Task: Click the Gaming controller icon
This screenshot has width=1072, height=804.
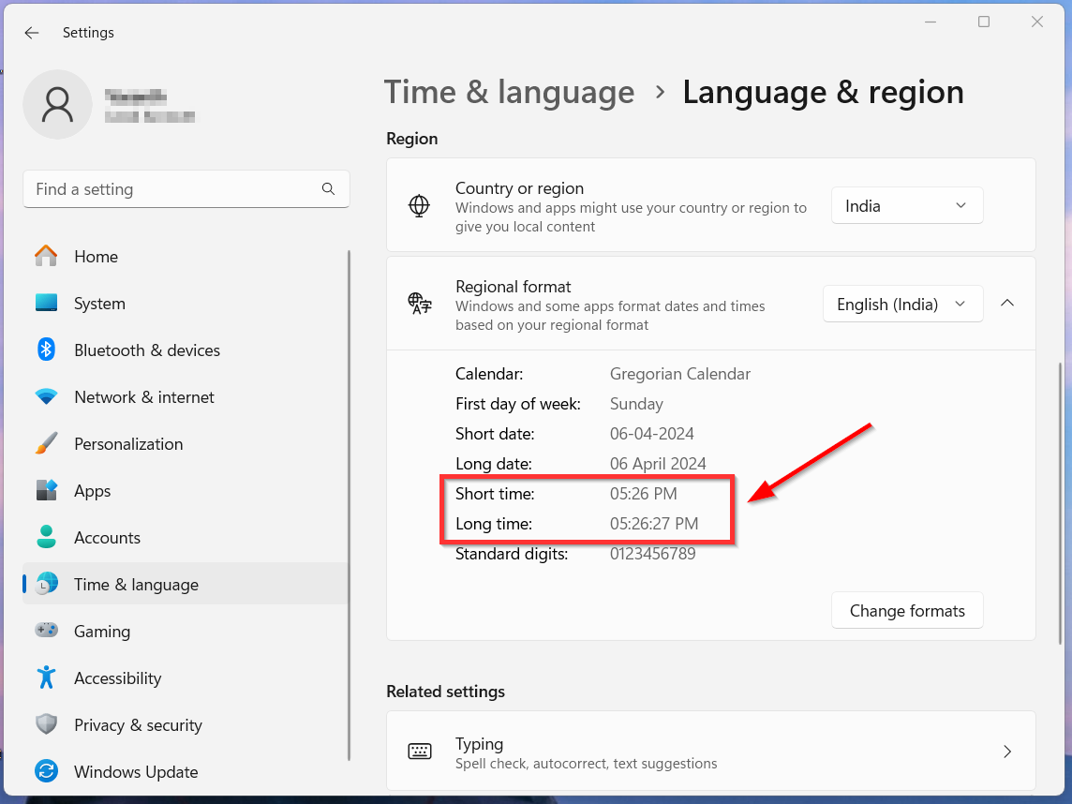Action: click(47, 631)
